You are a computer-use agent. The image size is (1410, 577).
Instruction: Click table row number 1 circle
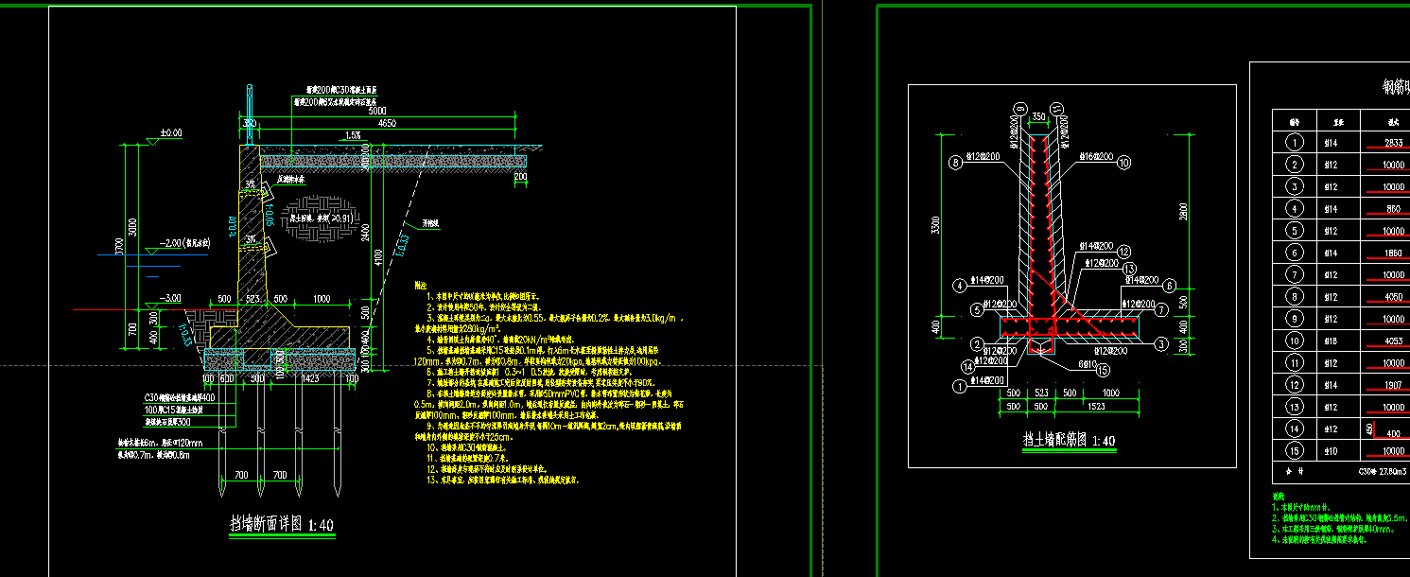click(x=1295, y=143)
